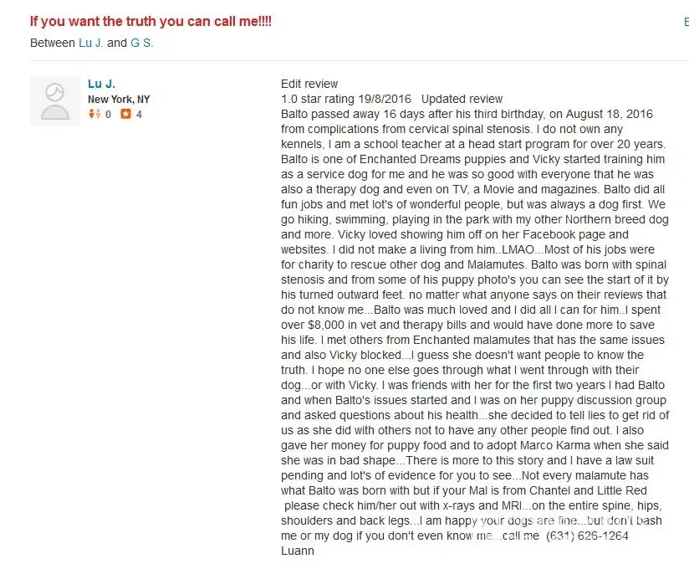This screenshot has width=689, height=569.
Task: Open Lu J. link in the Between line
Action: (x=91, y=43)
